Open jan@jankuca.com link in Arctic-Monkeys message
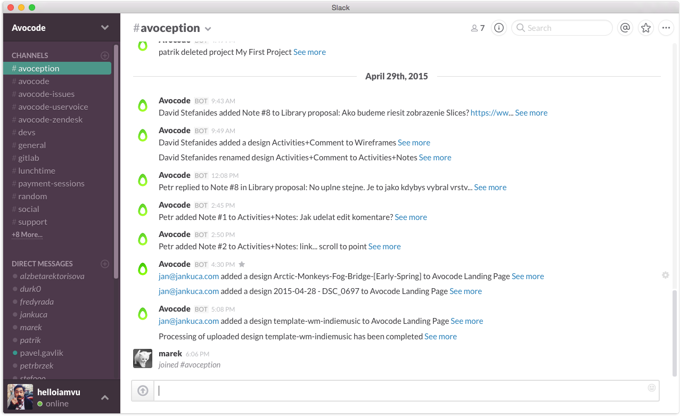 coord(189,276)
